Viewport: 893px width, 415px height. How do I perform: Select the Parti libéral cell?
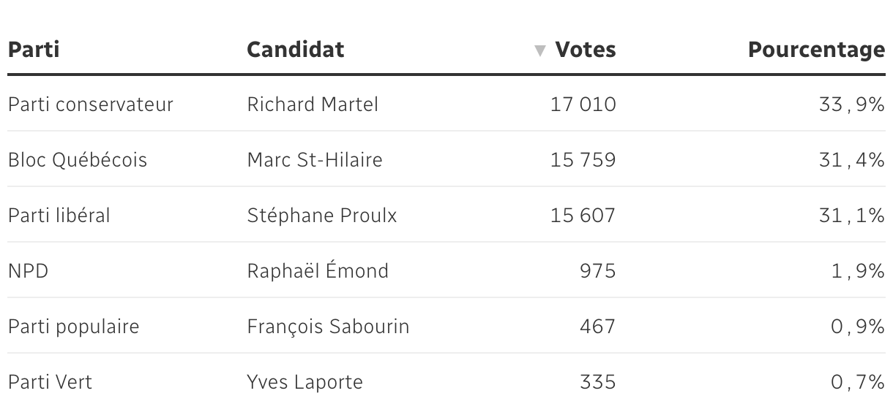[x=59, y=216]
